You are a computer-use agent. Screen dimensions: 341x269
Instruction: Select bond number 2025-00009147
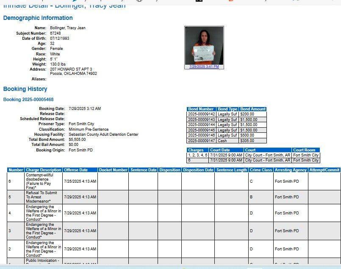201,141
